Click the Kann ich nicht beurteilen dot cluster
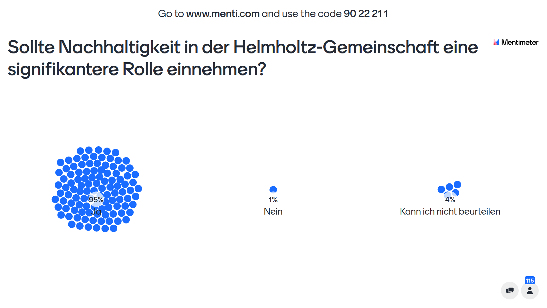The width and height of the screenshot is (547, 308). [x=449, y=189]
